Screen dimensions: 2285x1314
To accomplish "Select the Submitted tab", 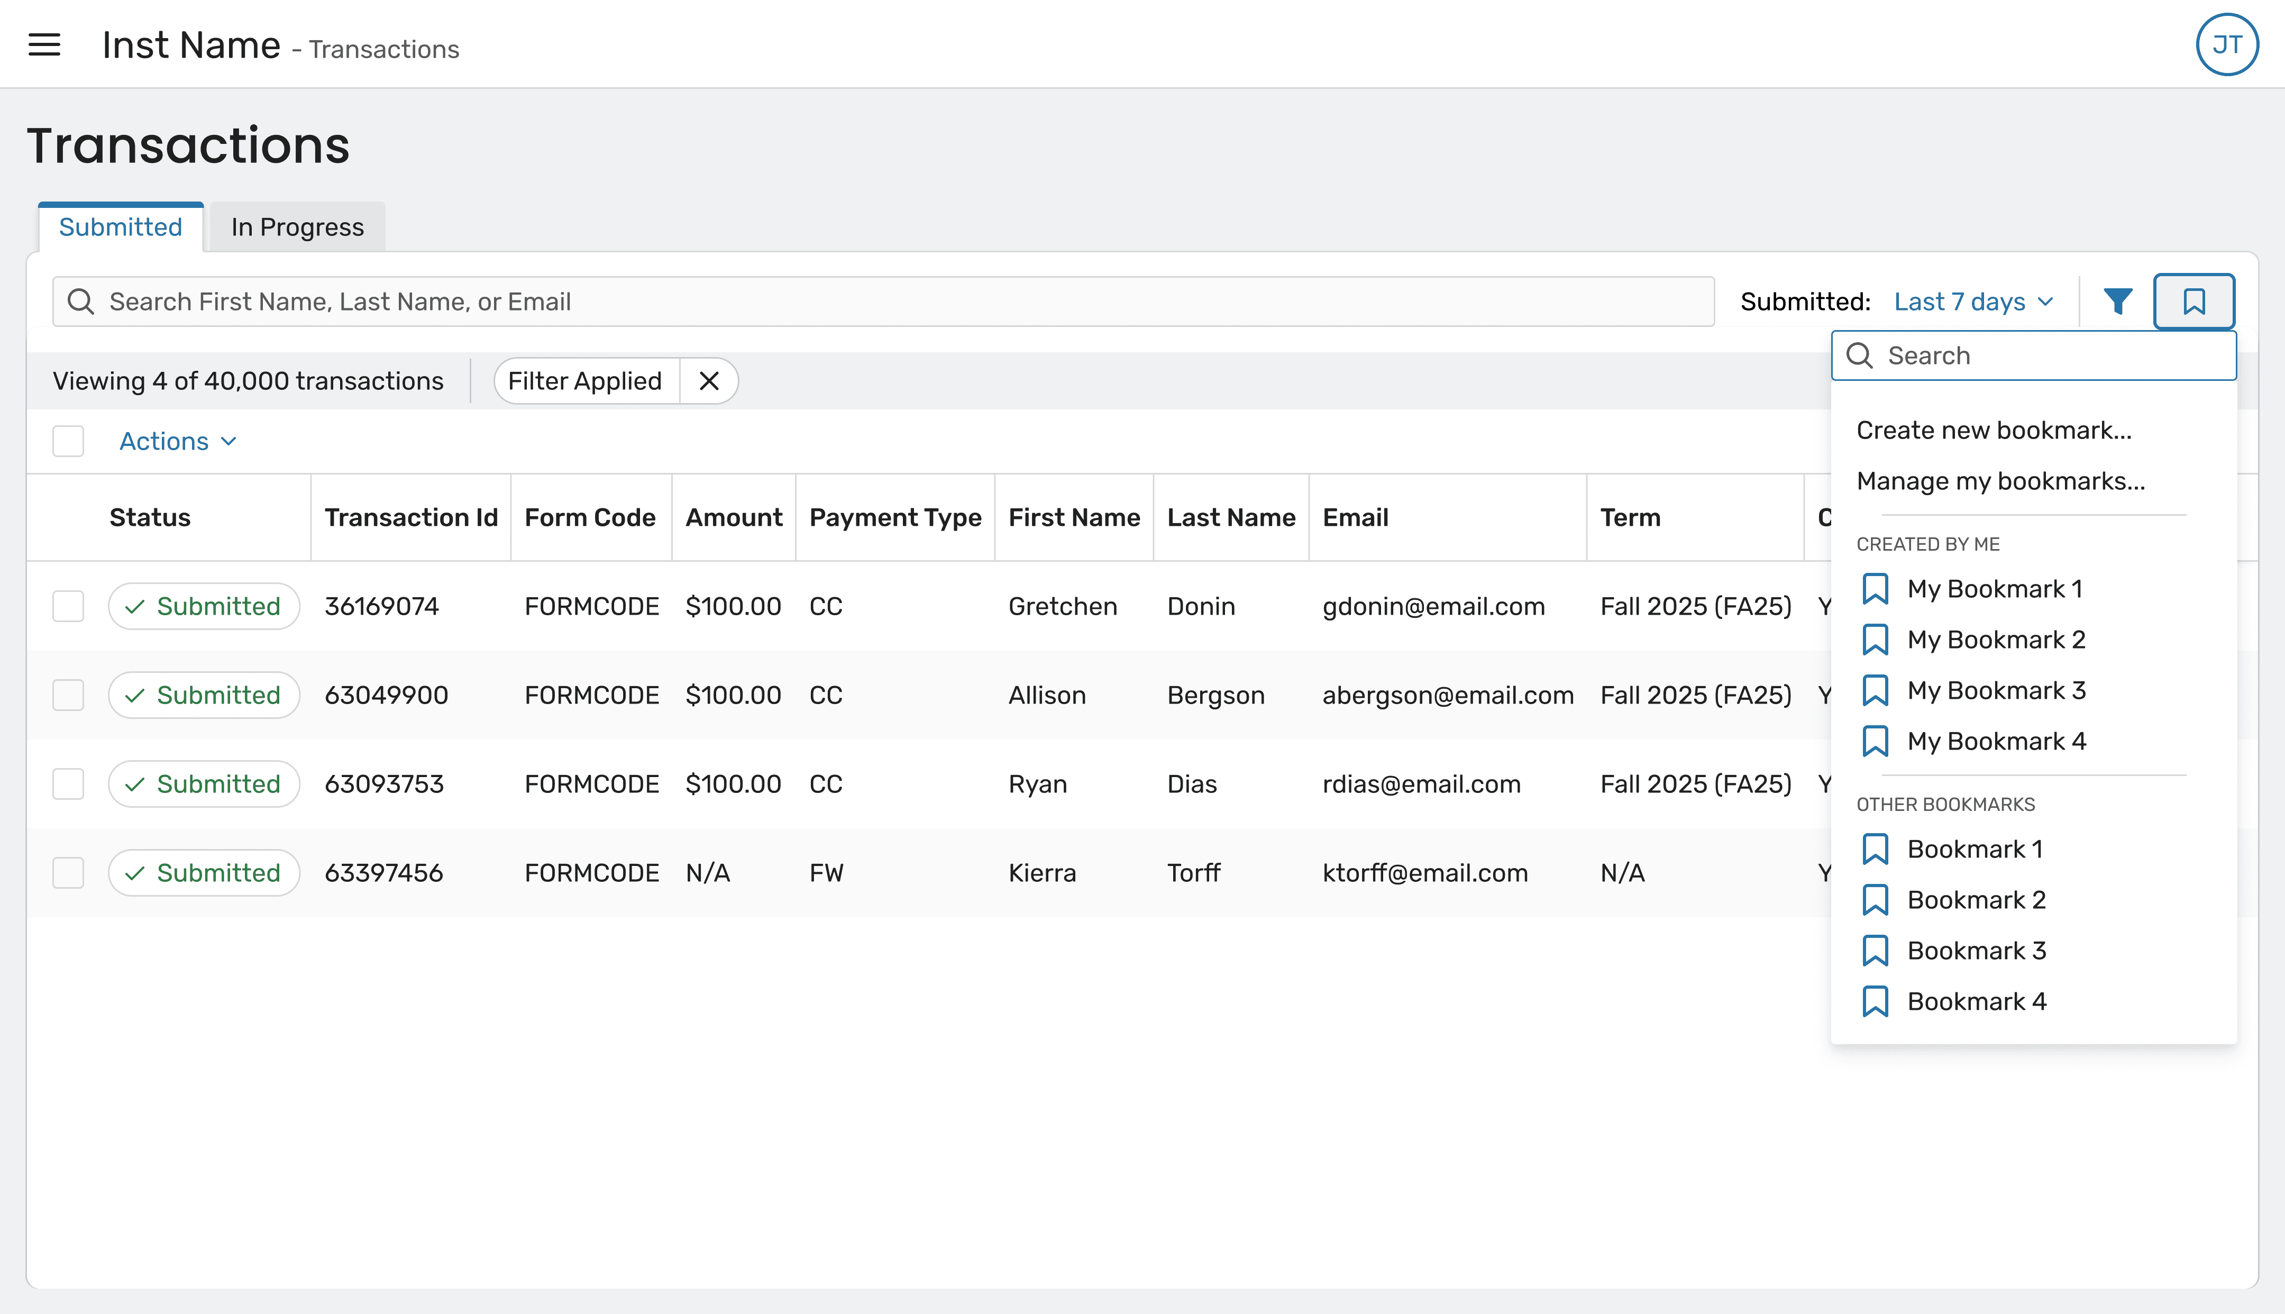I will (x=120, y=227).
